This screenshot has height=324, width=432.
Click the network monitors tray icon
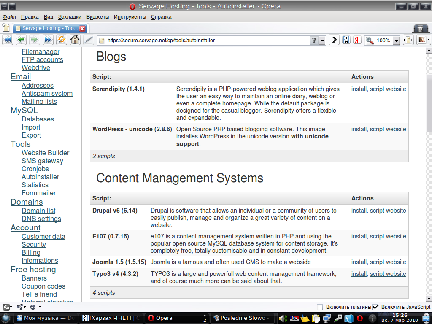[x=327, y=318]
